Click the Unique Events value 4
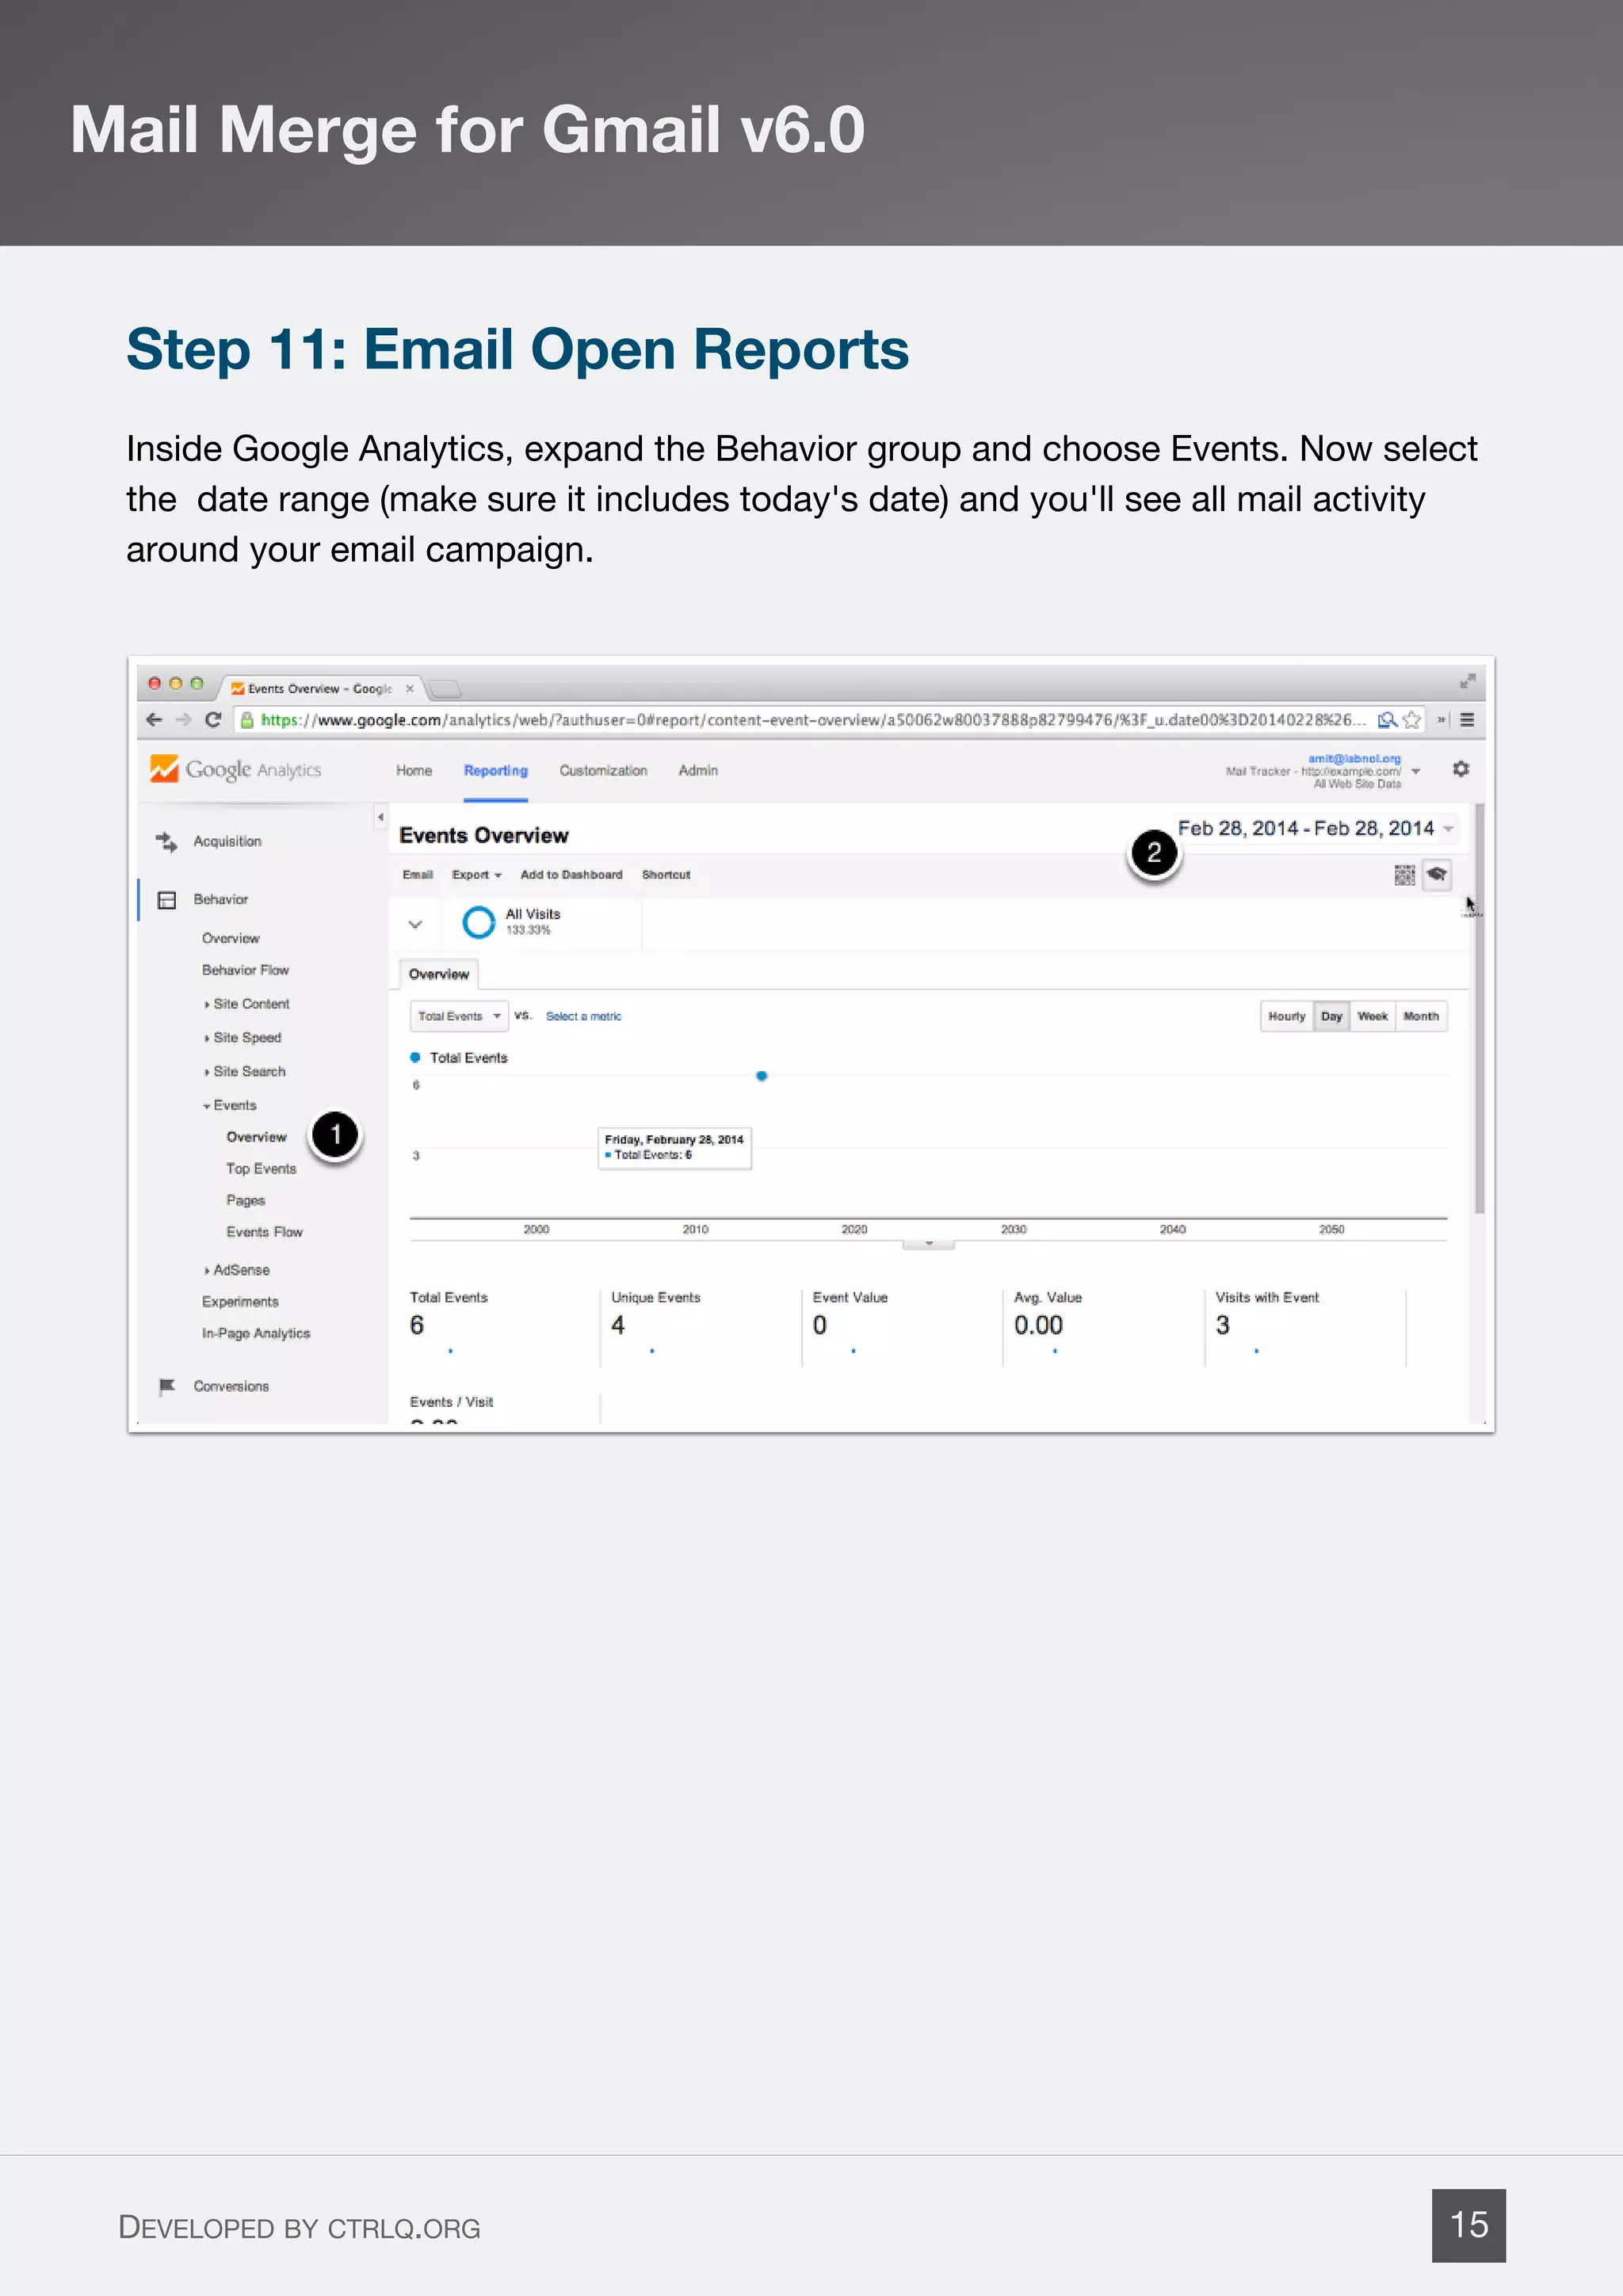Viewport: 1623px width, 2296px height. pyautogui.click(x=618, y=1325)
